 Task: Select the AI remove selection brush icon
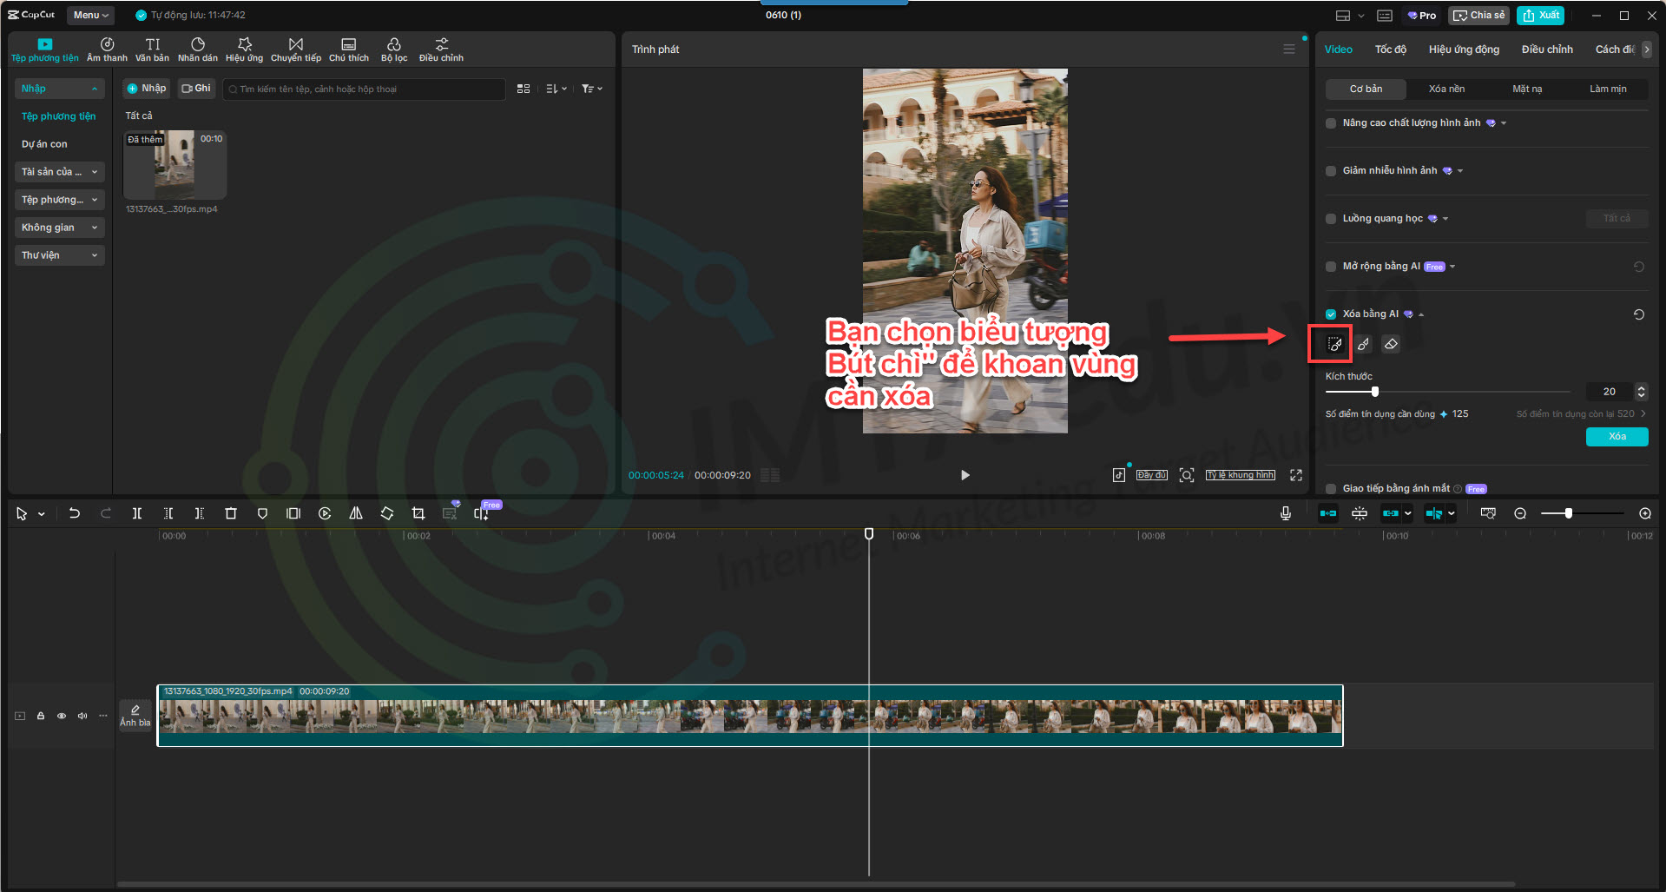coord(1334,345)
